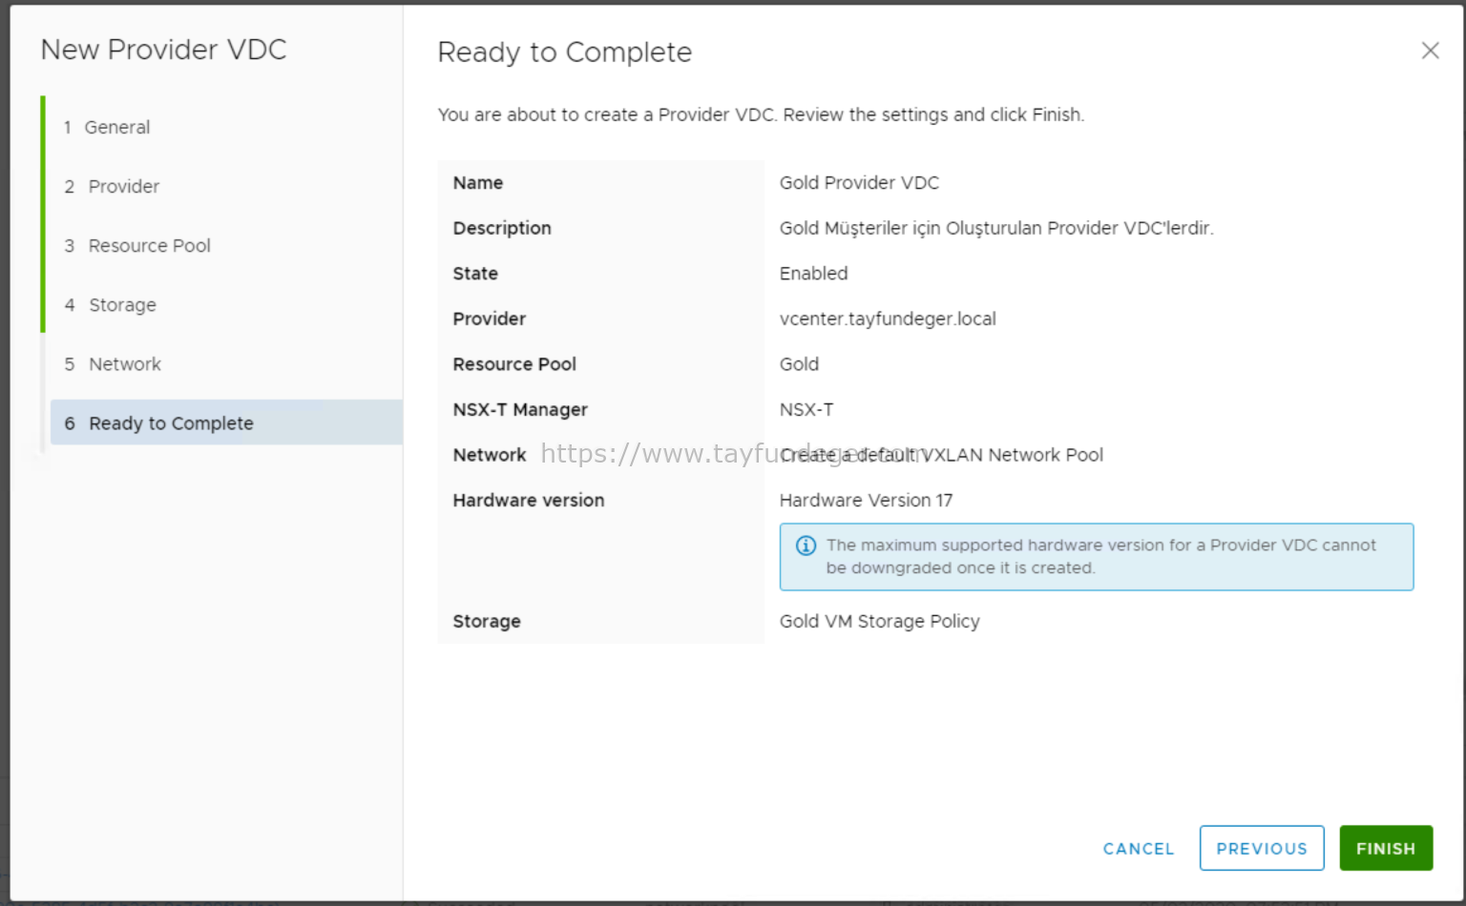Click Finish to create the Provider VDC
The height and width of the screenshot is (906, 1466).
click(1386, 848)
